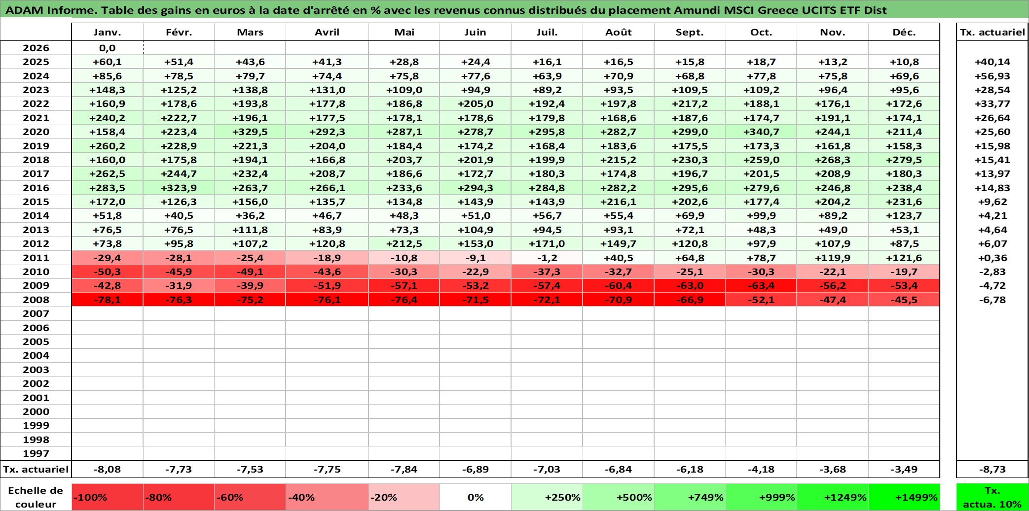1029x511 pixels.
Task: Click the +56,93 actuarial rate value
Action: click(x=992, y=76)
